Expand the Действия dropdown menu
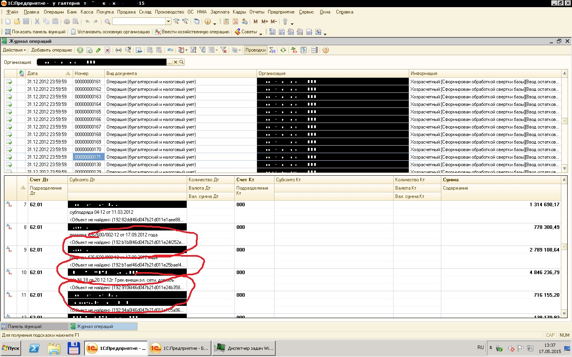The image size is (572, 357). point(14,50)
